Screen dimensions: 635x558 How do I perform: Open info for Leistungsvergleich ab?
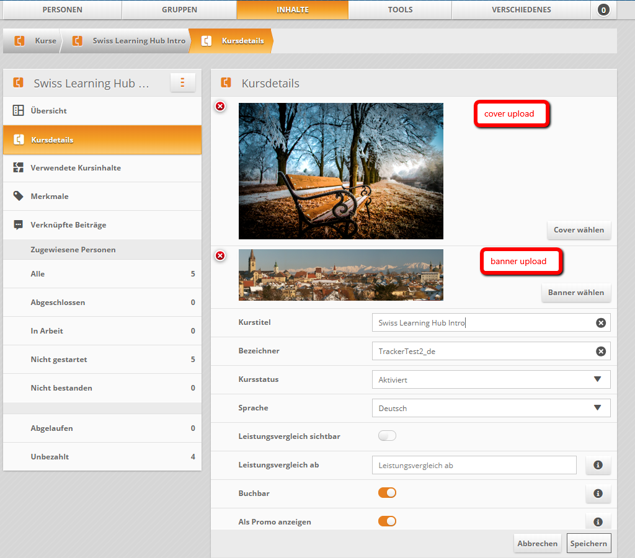pos(598,465)
